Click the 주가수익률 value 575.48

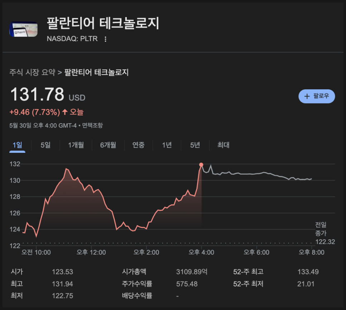click(x=187, y=284)
